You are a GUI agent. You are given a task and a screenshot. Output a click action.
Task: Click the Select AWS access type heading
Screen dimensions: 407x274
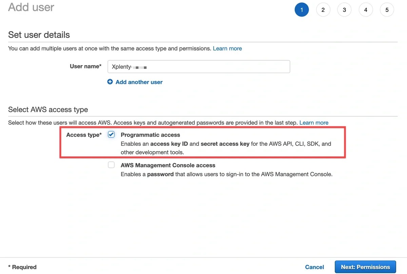coord(48,109)
